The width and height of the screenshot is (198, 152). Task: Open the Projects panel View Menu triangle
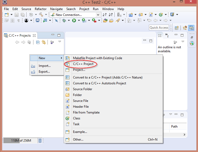(60, 42)
